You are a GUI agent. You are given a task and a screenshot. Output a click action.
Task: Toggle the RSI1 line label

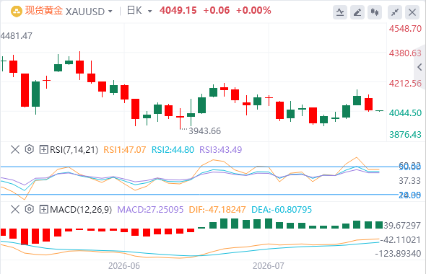tap(124, 150)
